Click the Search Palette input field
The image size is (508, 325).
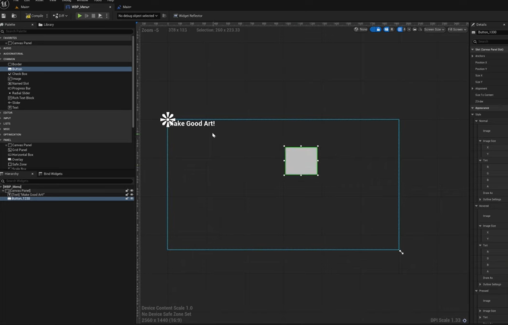tap(67, 31)
